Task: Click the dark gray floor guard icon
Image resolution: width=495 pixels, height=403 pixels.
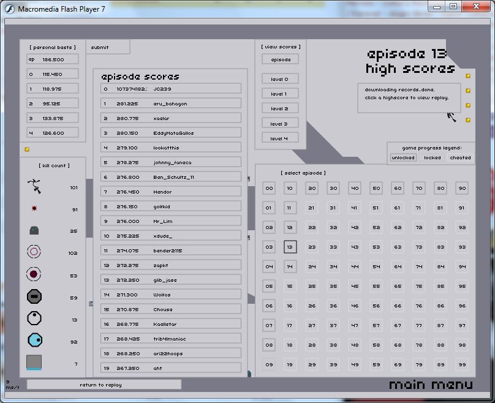Action: pos(34,231)
